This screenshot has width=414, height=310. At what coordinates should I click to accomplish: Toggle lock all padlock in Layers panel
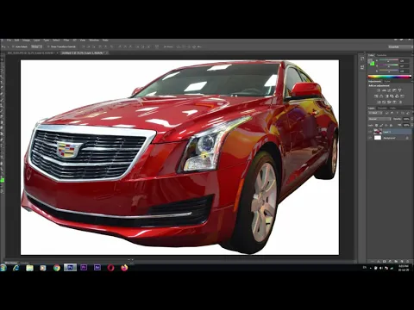point(391,125)
